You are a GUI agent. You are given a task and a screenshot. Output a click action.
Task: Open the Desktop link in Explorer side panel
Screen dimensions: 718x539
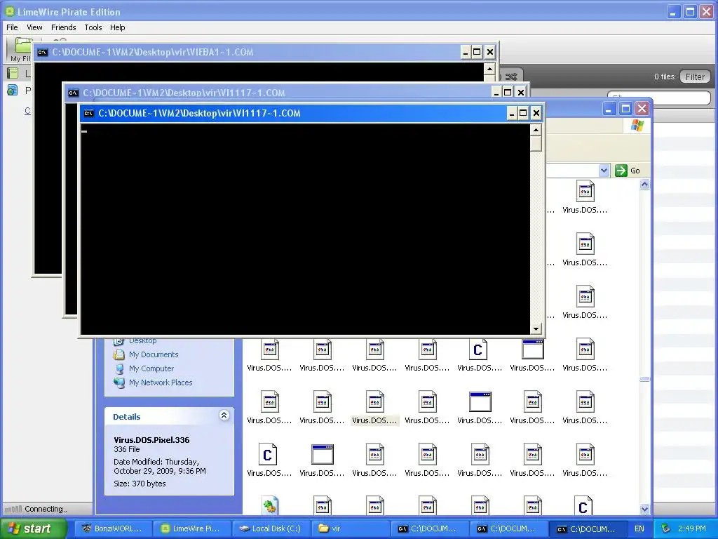point(142,340)
